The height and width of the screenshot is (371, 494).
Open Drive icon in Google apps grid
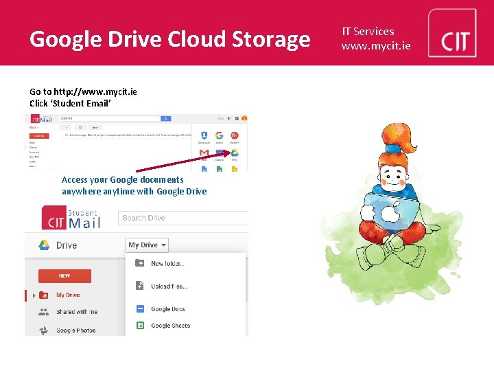[235, 153]
